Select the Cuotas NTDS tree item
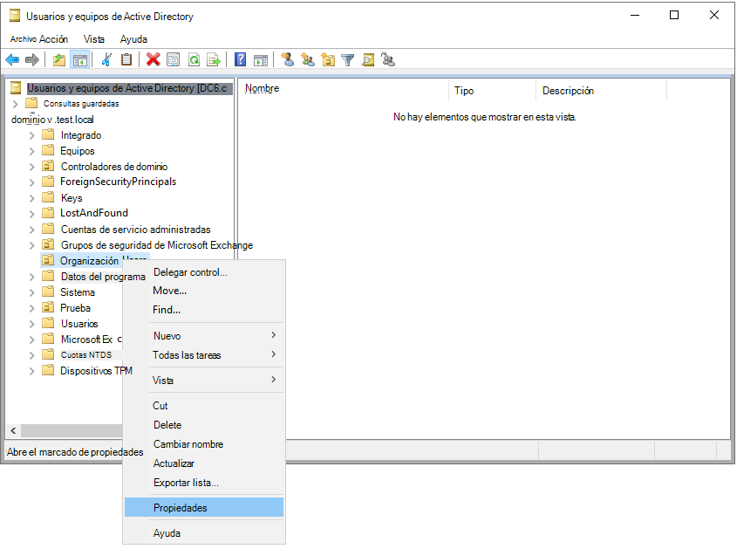 pos(86,354)
